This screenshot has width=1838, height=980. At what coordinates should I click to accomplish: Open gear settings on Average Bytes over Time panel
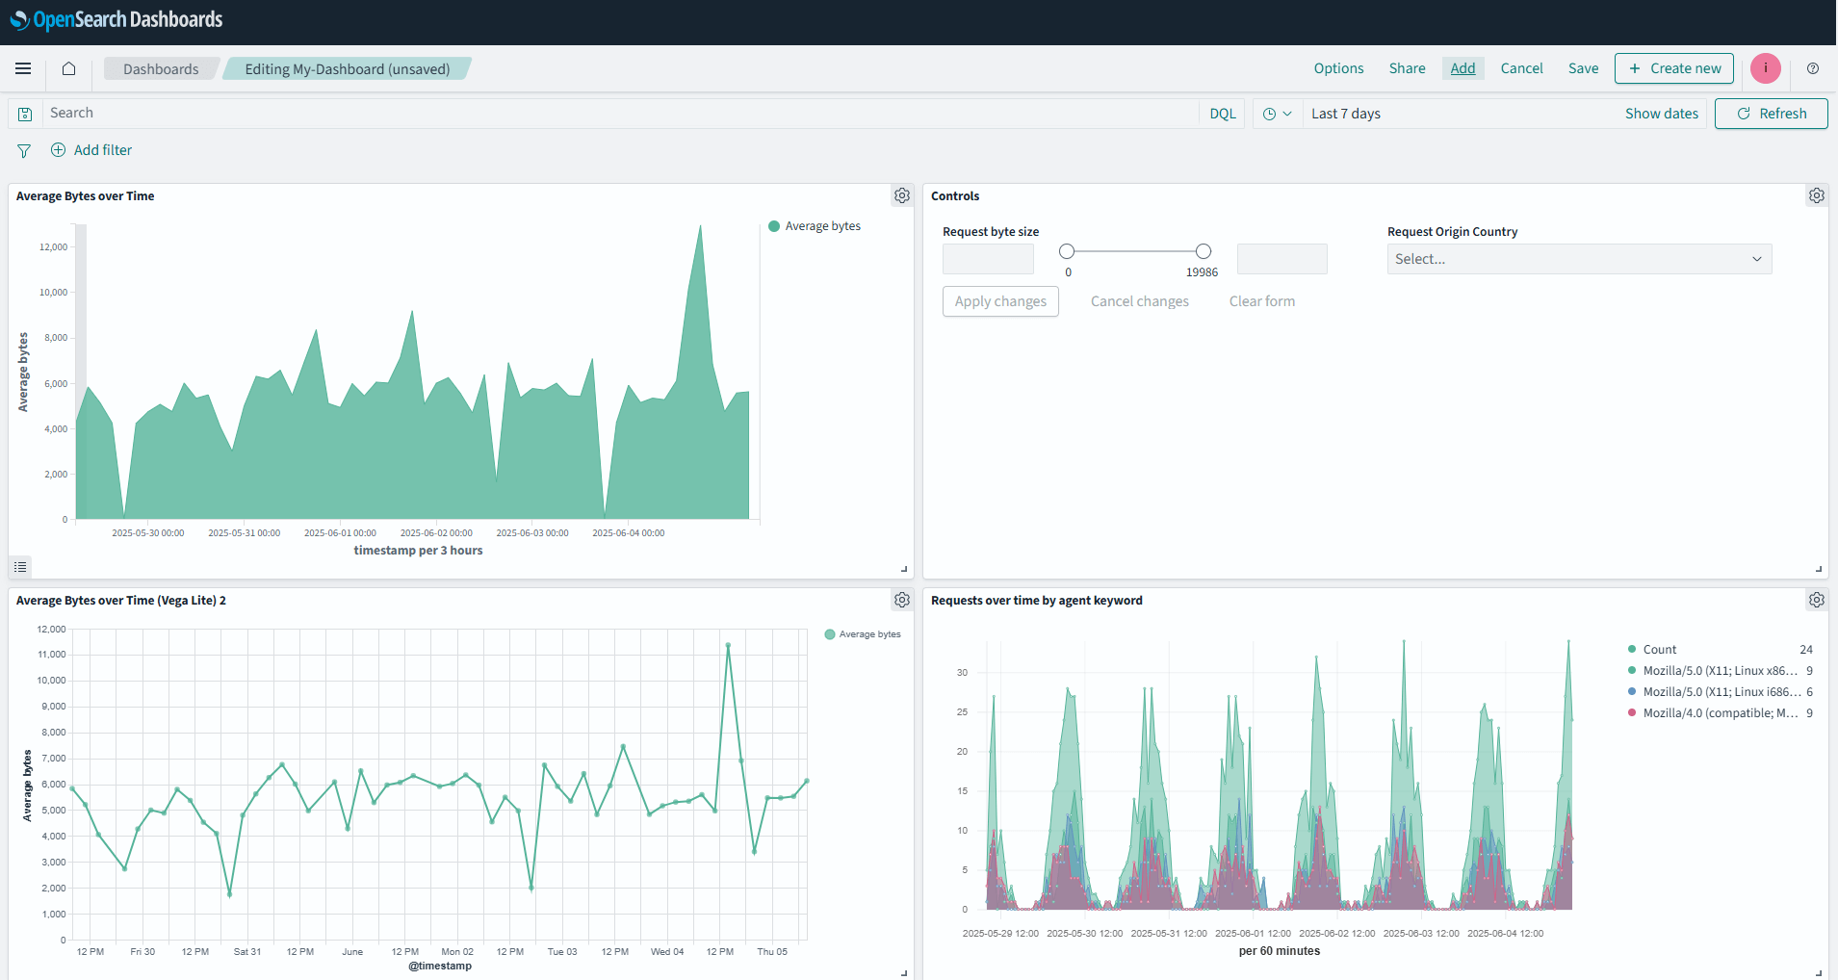pyautogui.click(x=901, y=195)
